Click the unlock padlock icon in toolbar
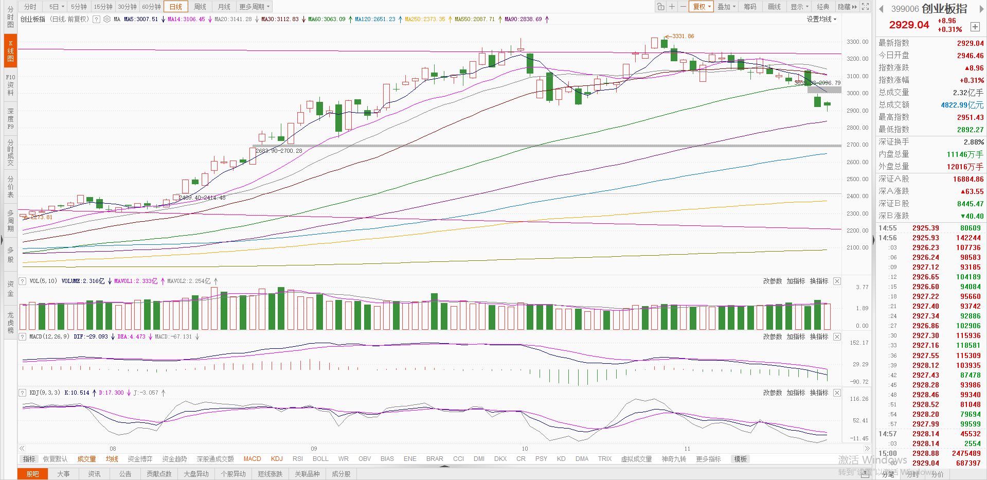Viewport: 987px width, 480px height. coord(660,7)
